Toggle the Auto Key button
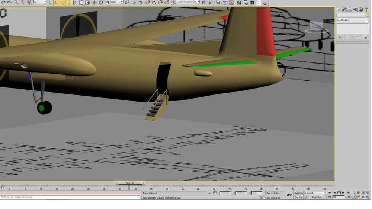The width and height of the screenshot is (372, 209). click(x=298, y=193)
